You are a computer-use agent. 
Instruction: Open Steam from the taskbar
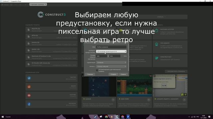pos(95,117)
